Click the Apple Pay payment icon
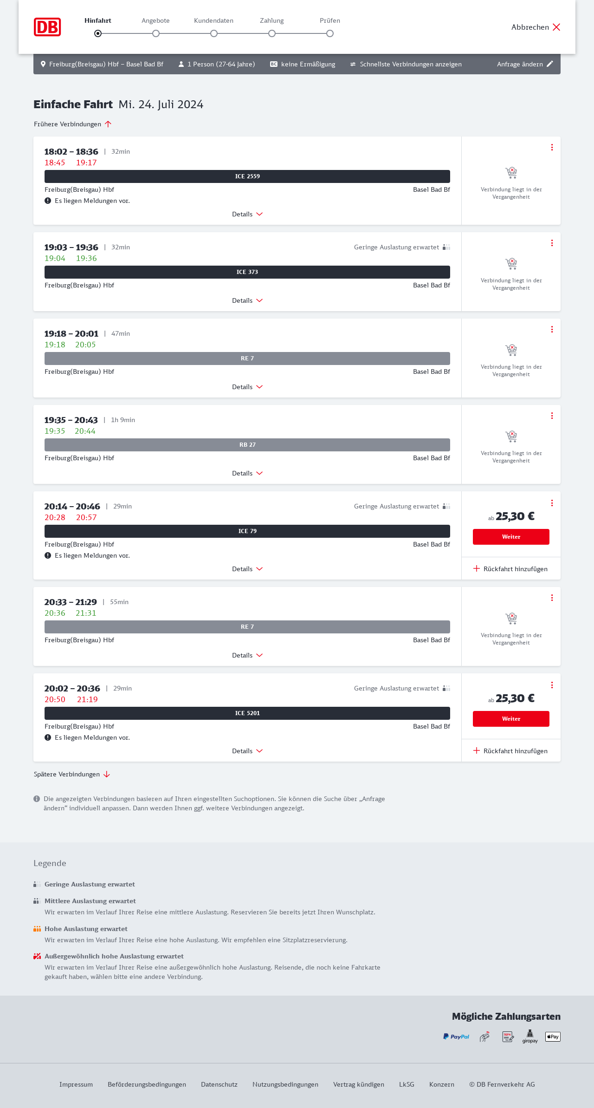Screen dimensions: 594x1108 coord(553,1036)
